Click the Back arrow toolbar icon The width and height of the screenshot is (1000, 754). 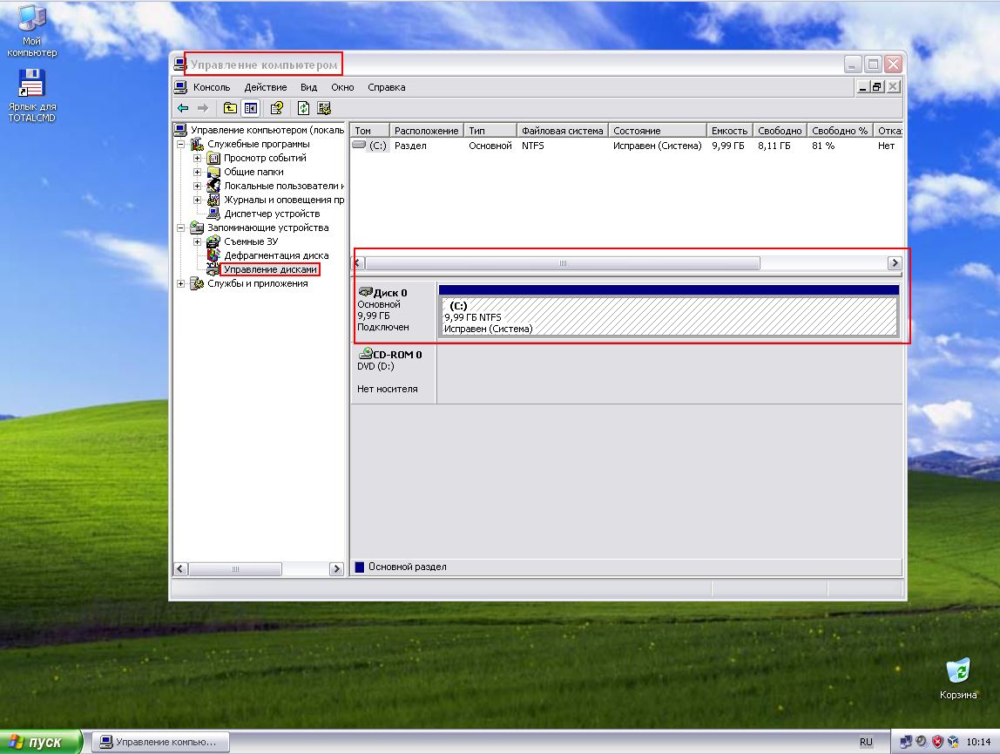click(183, 108)
